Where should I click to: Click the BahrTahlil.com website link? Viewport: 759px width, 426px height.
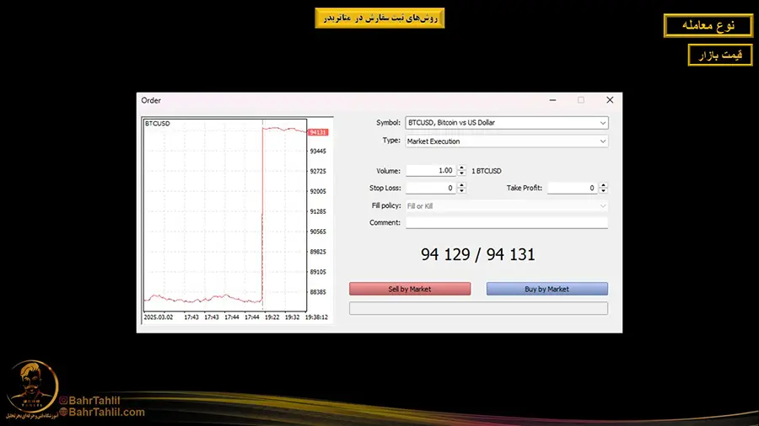coord(105,413)
